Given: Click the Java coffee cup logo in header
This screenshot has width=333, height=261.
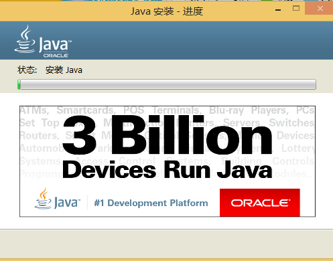Looking at the screenshot, I should coord(25,39).
